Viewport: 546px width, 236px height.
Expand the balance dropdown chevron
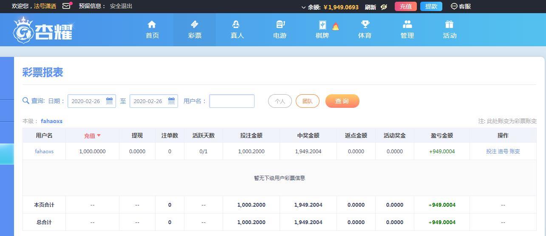coord(303,7)
